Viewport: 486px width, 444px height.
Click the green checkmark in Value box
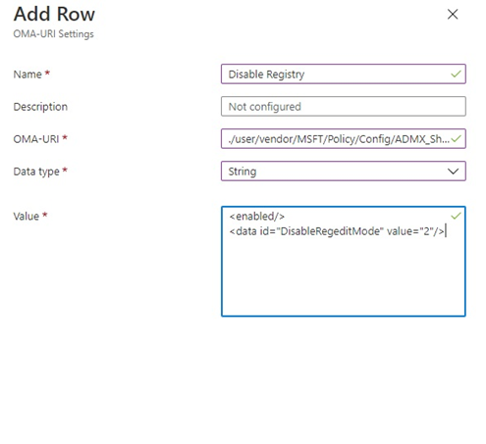(x=456, y=216)
